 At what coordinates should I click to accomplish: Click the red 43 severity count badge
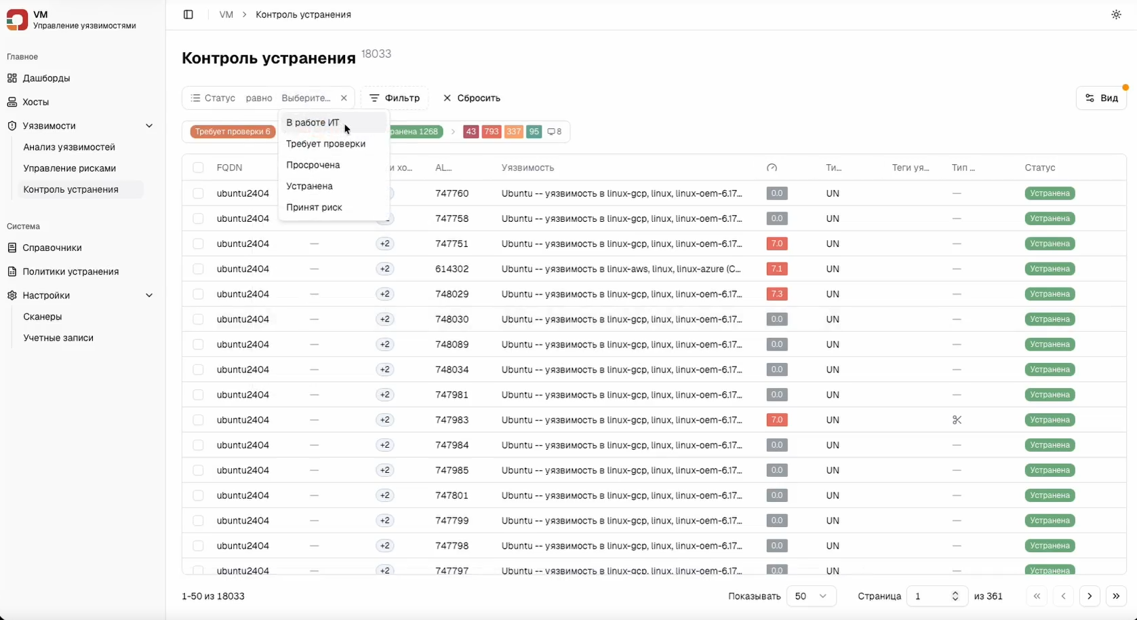(x=471, y=132)
